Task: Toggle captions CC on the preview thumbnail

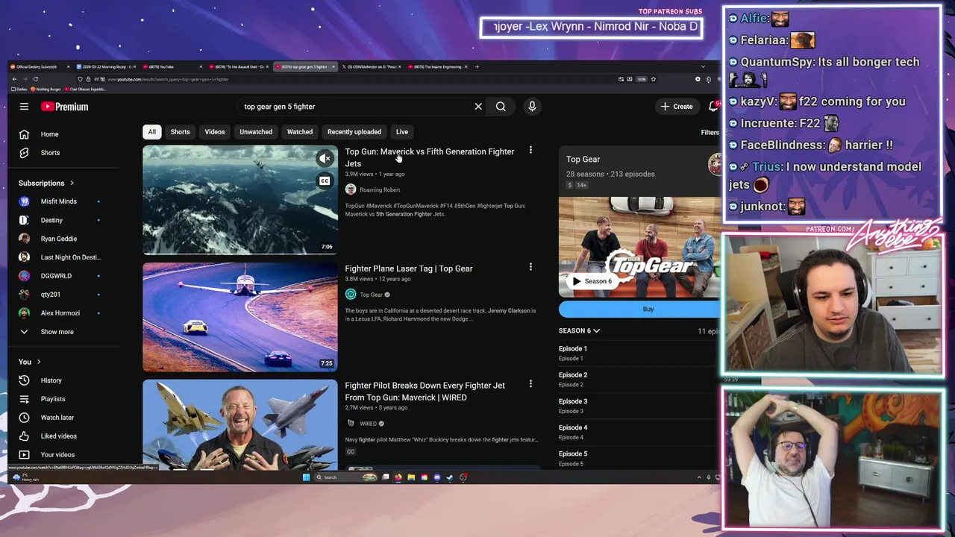Action: pyautogui.click(x=325, y=180)
